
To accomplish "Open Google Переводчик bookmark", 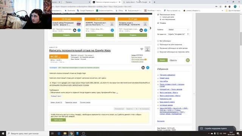I will (x=85, y=11).
